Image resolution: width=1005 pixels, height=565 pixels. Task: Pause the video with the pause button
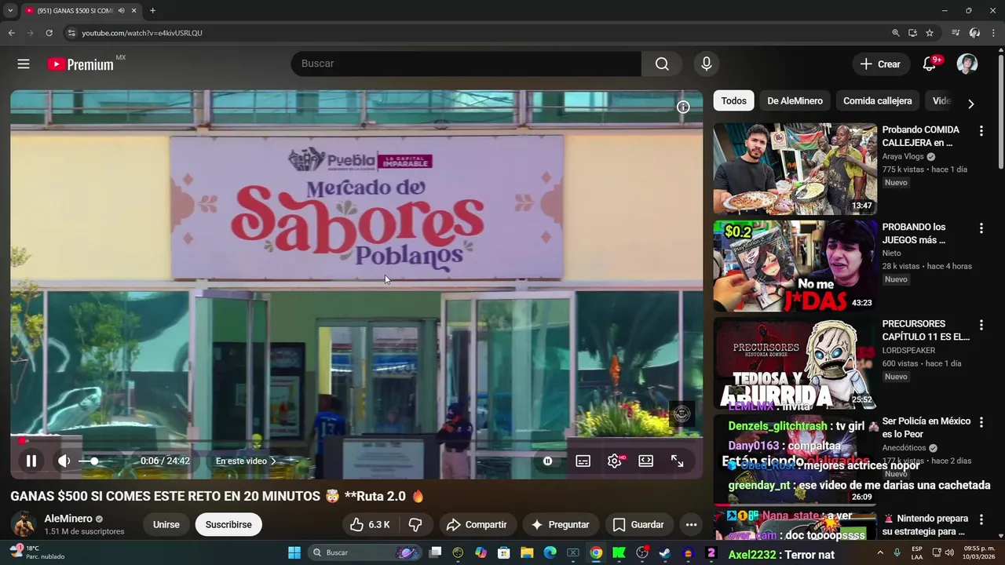point(31,461)
